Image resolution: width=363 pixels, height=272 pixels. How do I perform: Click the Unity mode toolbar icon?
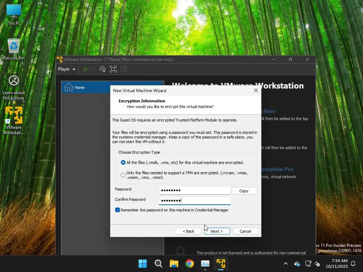click(124, 69)
